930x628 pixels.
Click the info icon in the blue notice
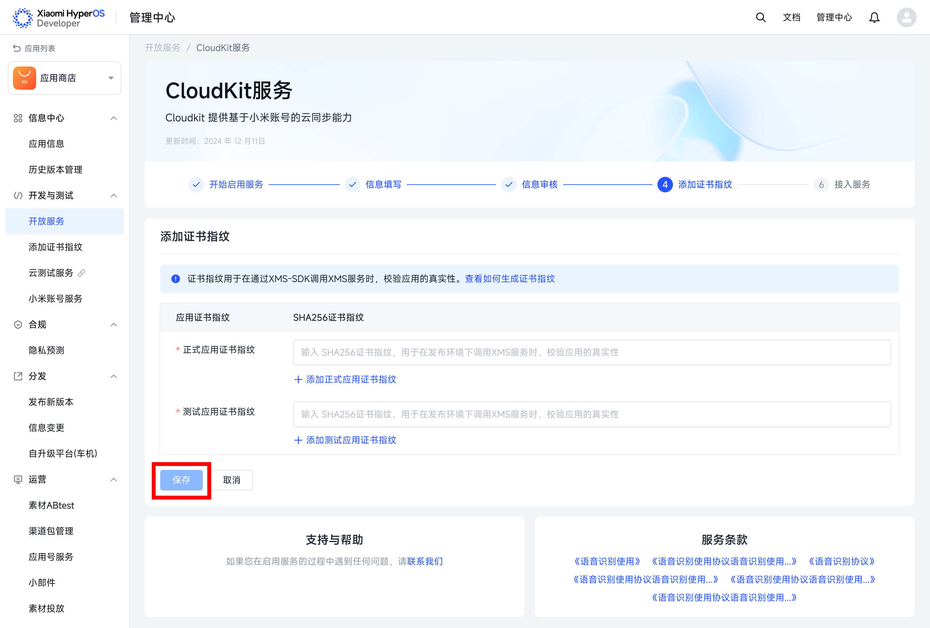coord(175,279)
